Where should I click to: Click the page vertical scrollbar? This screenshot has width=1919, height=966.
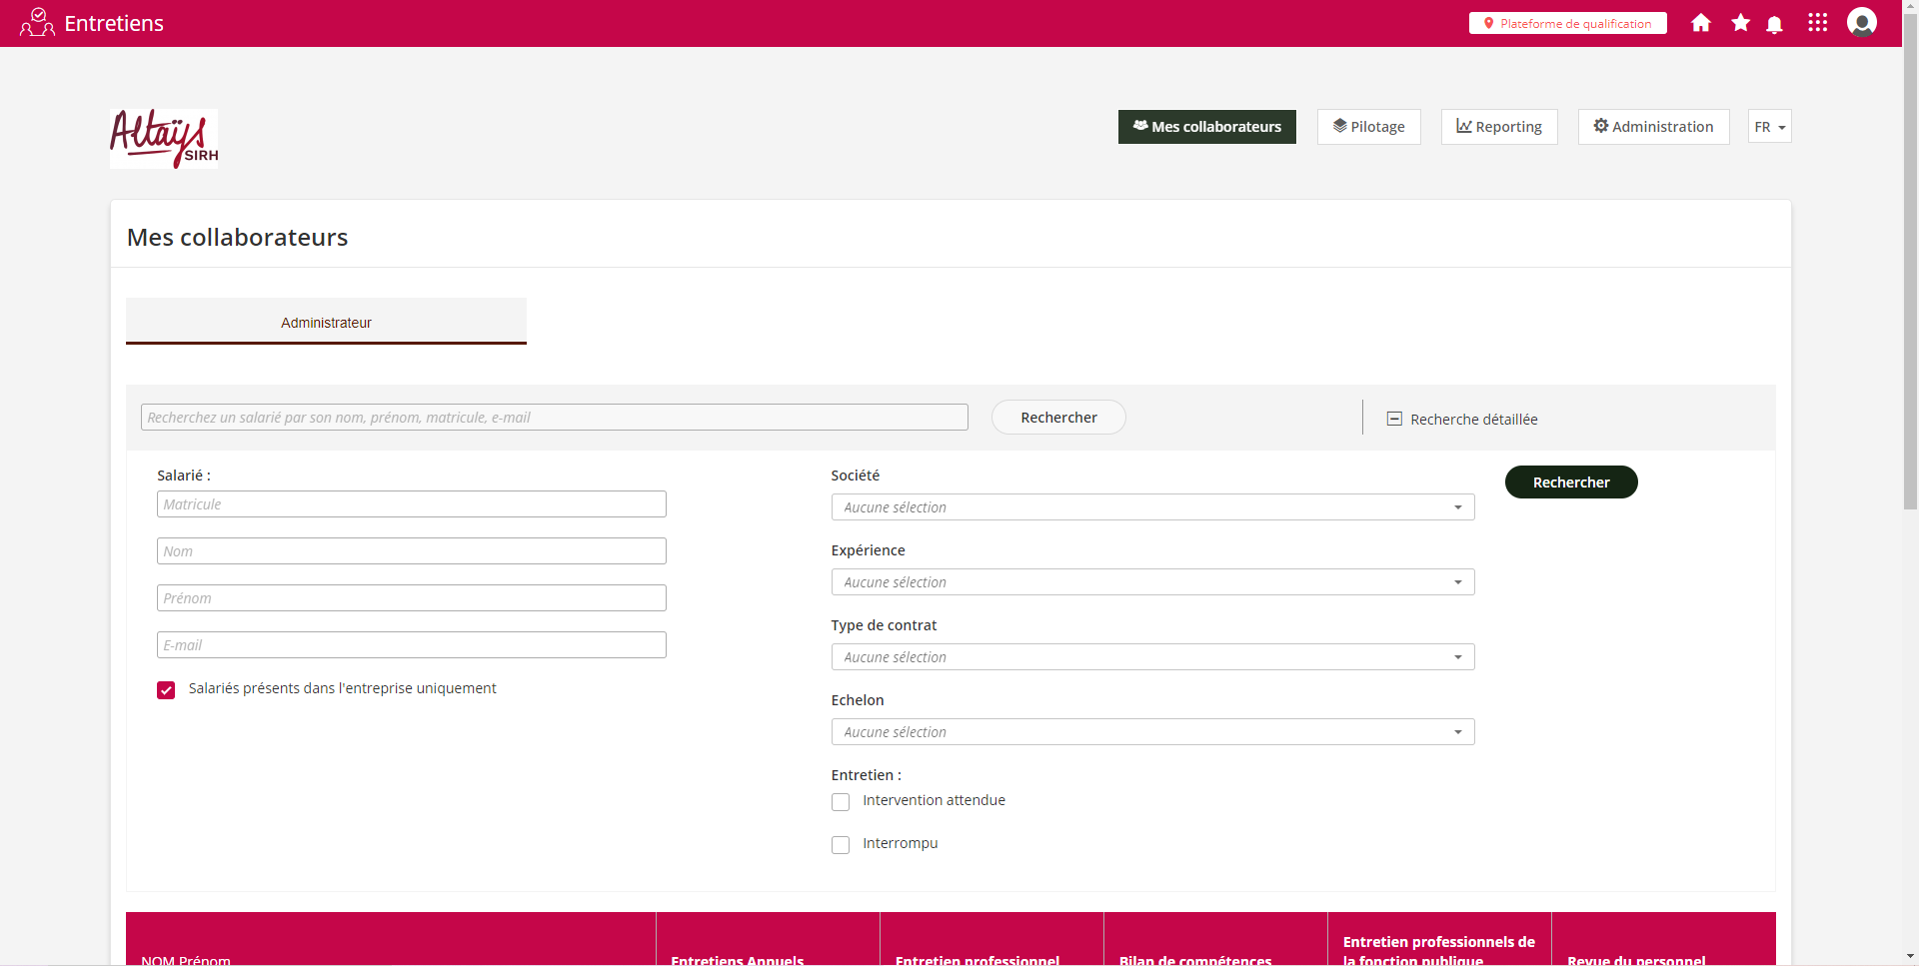(x=1910, y=300)
